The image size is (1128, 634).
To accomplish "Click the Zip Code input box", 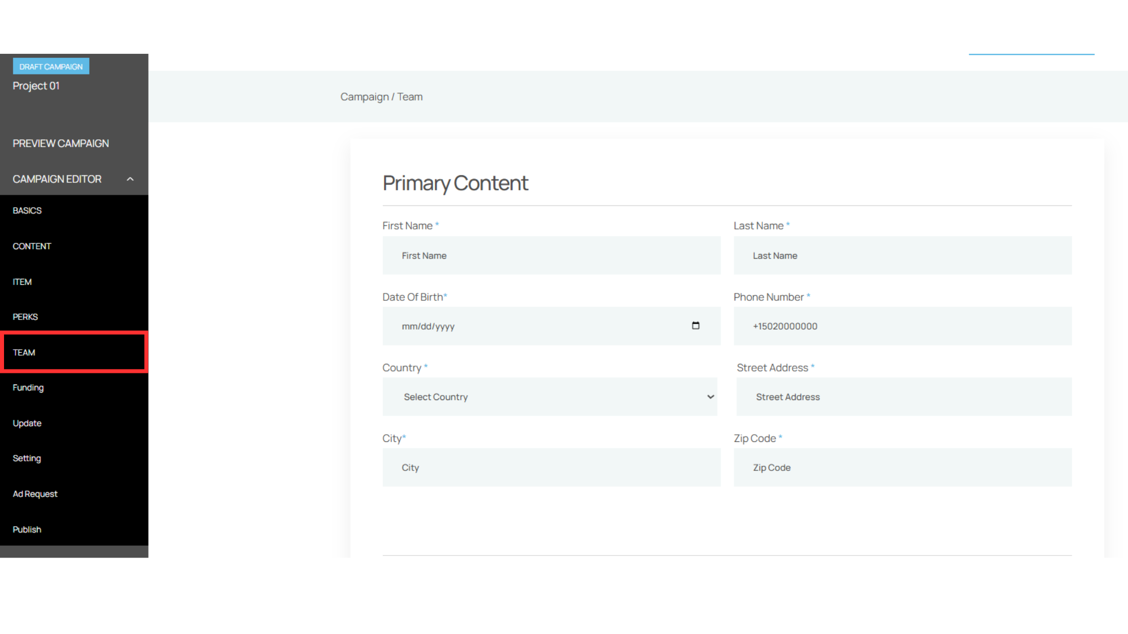I will coord(902,467).
